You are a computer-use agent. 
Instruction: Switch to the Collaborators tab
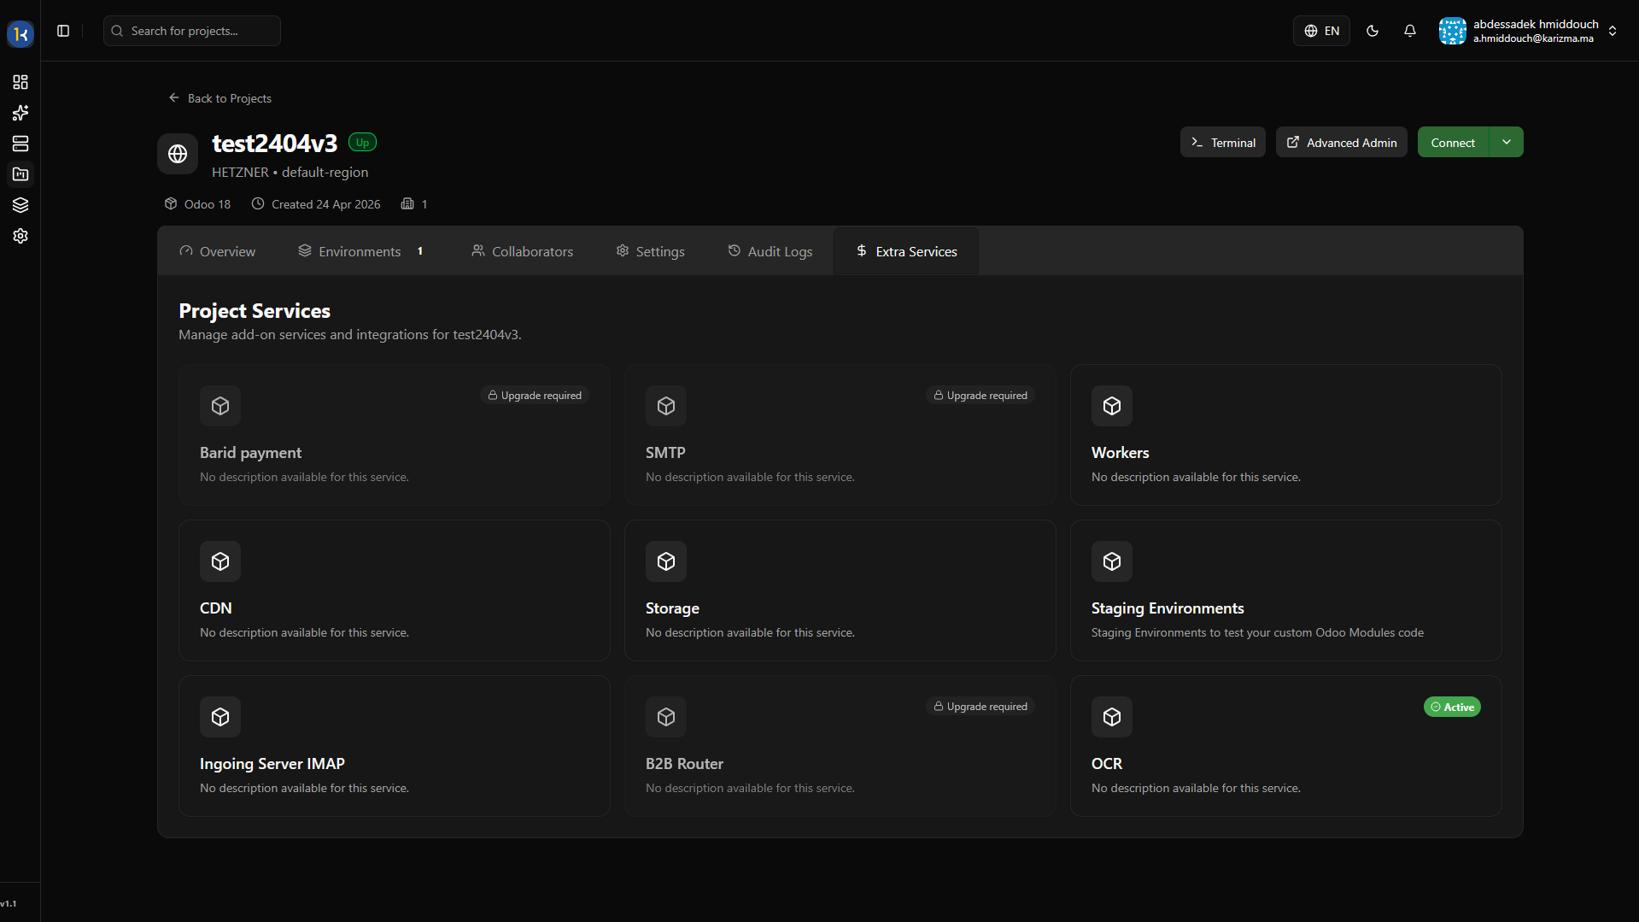522,251
